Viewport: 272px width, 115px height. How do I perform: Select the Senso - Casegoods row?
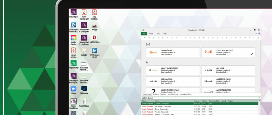[x=200, y=109]
